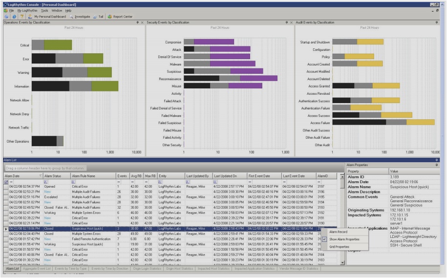Click the Tail toolbar icon

pyautogui.click(x=95, y=17)
